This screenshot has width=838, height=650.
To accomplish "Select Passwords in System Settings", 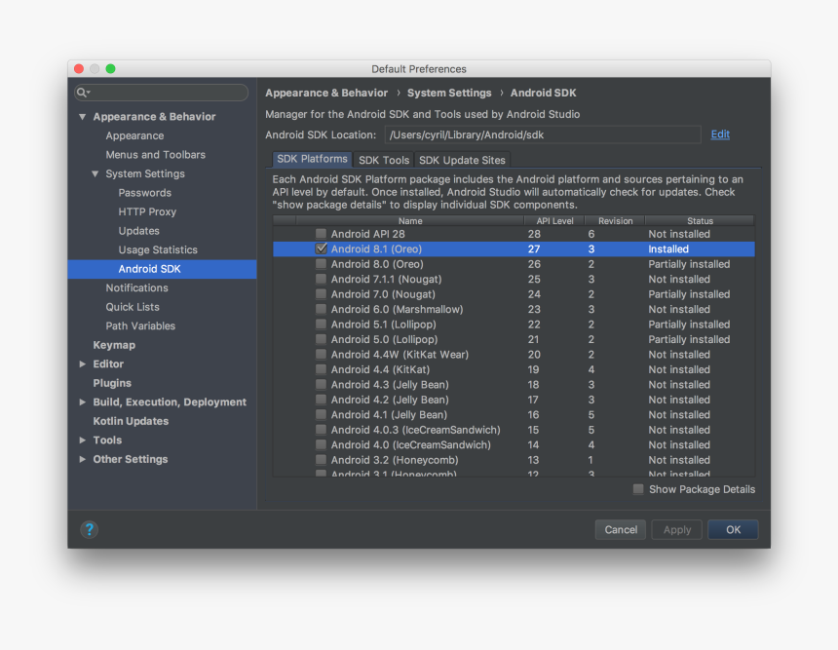I will coord(145,192).
